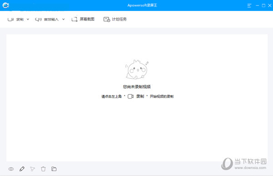Click the Apowersoft logo in the title bar
The image size is (273, 176).
pyautogui.click(x=6, y=5)
